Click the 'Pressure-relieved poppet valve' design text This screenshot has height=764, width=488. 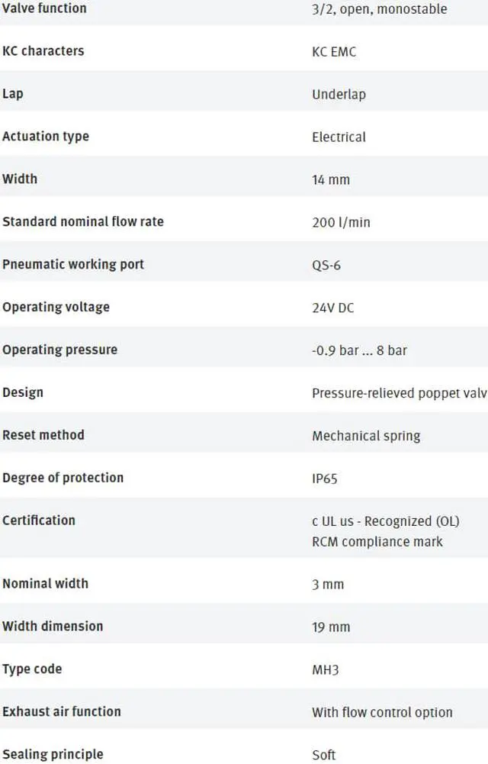pyautogui.click(x=400, y=393)
